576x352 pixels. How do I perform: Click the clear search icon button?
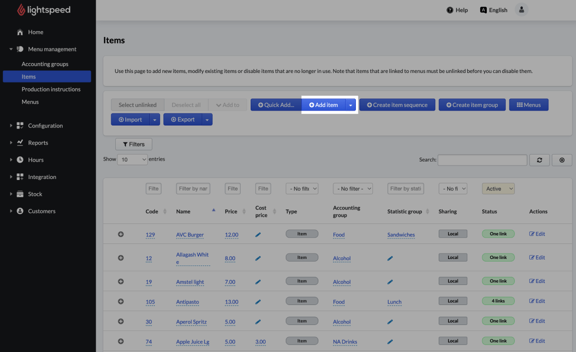561,160
